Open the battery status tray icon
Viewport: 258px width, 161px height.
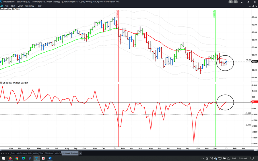[x=224, y=158]
